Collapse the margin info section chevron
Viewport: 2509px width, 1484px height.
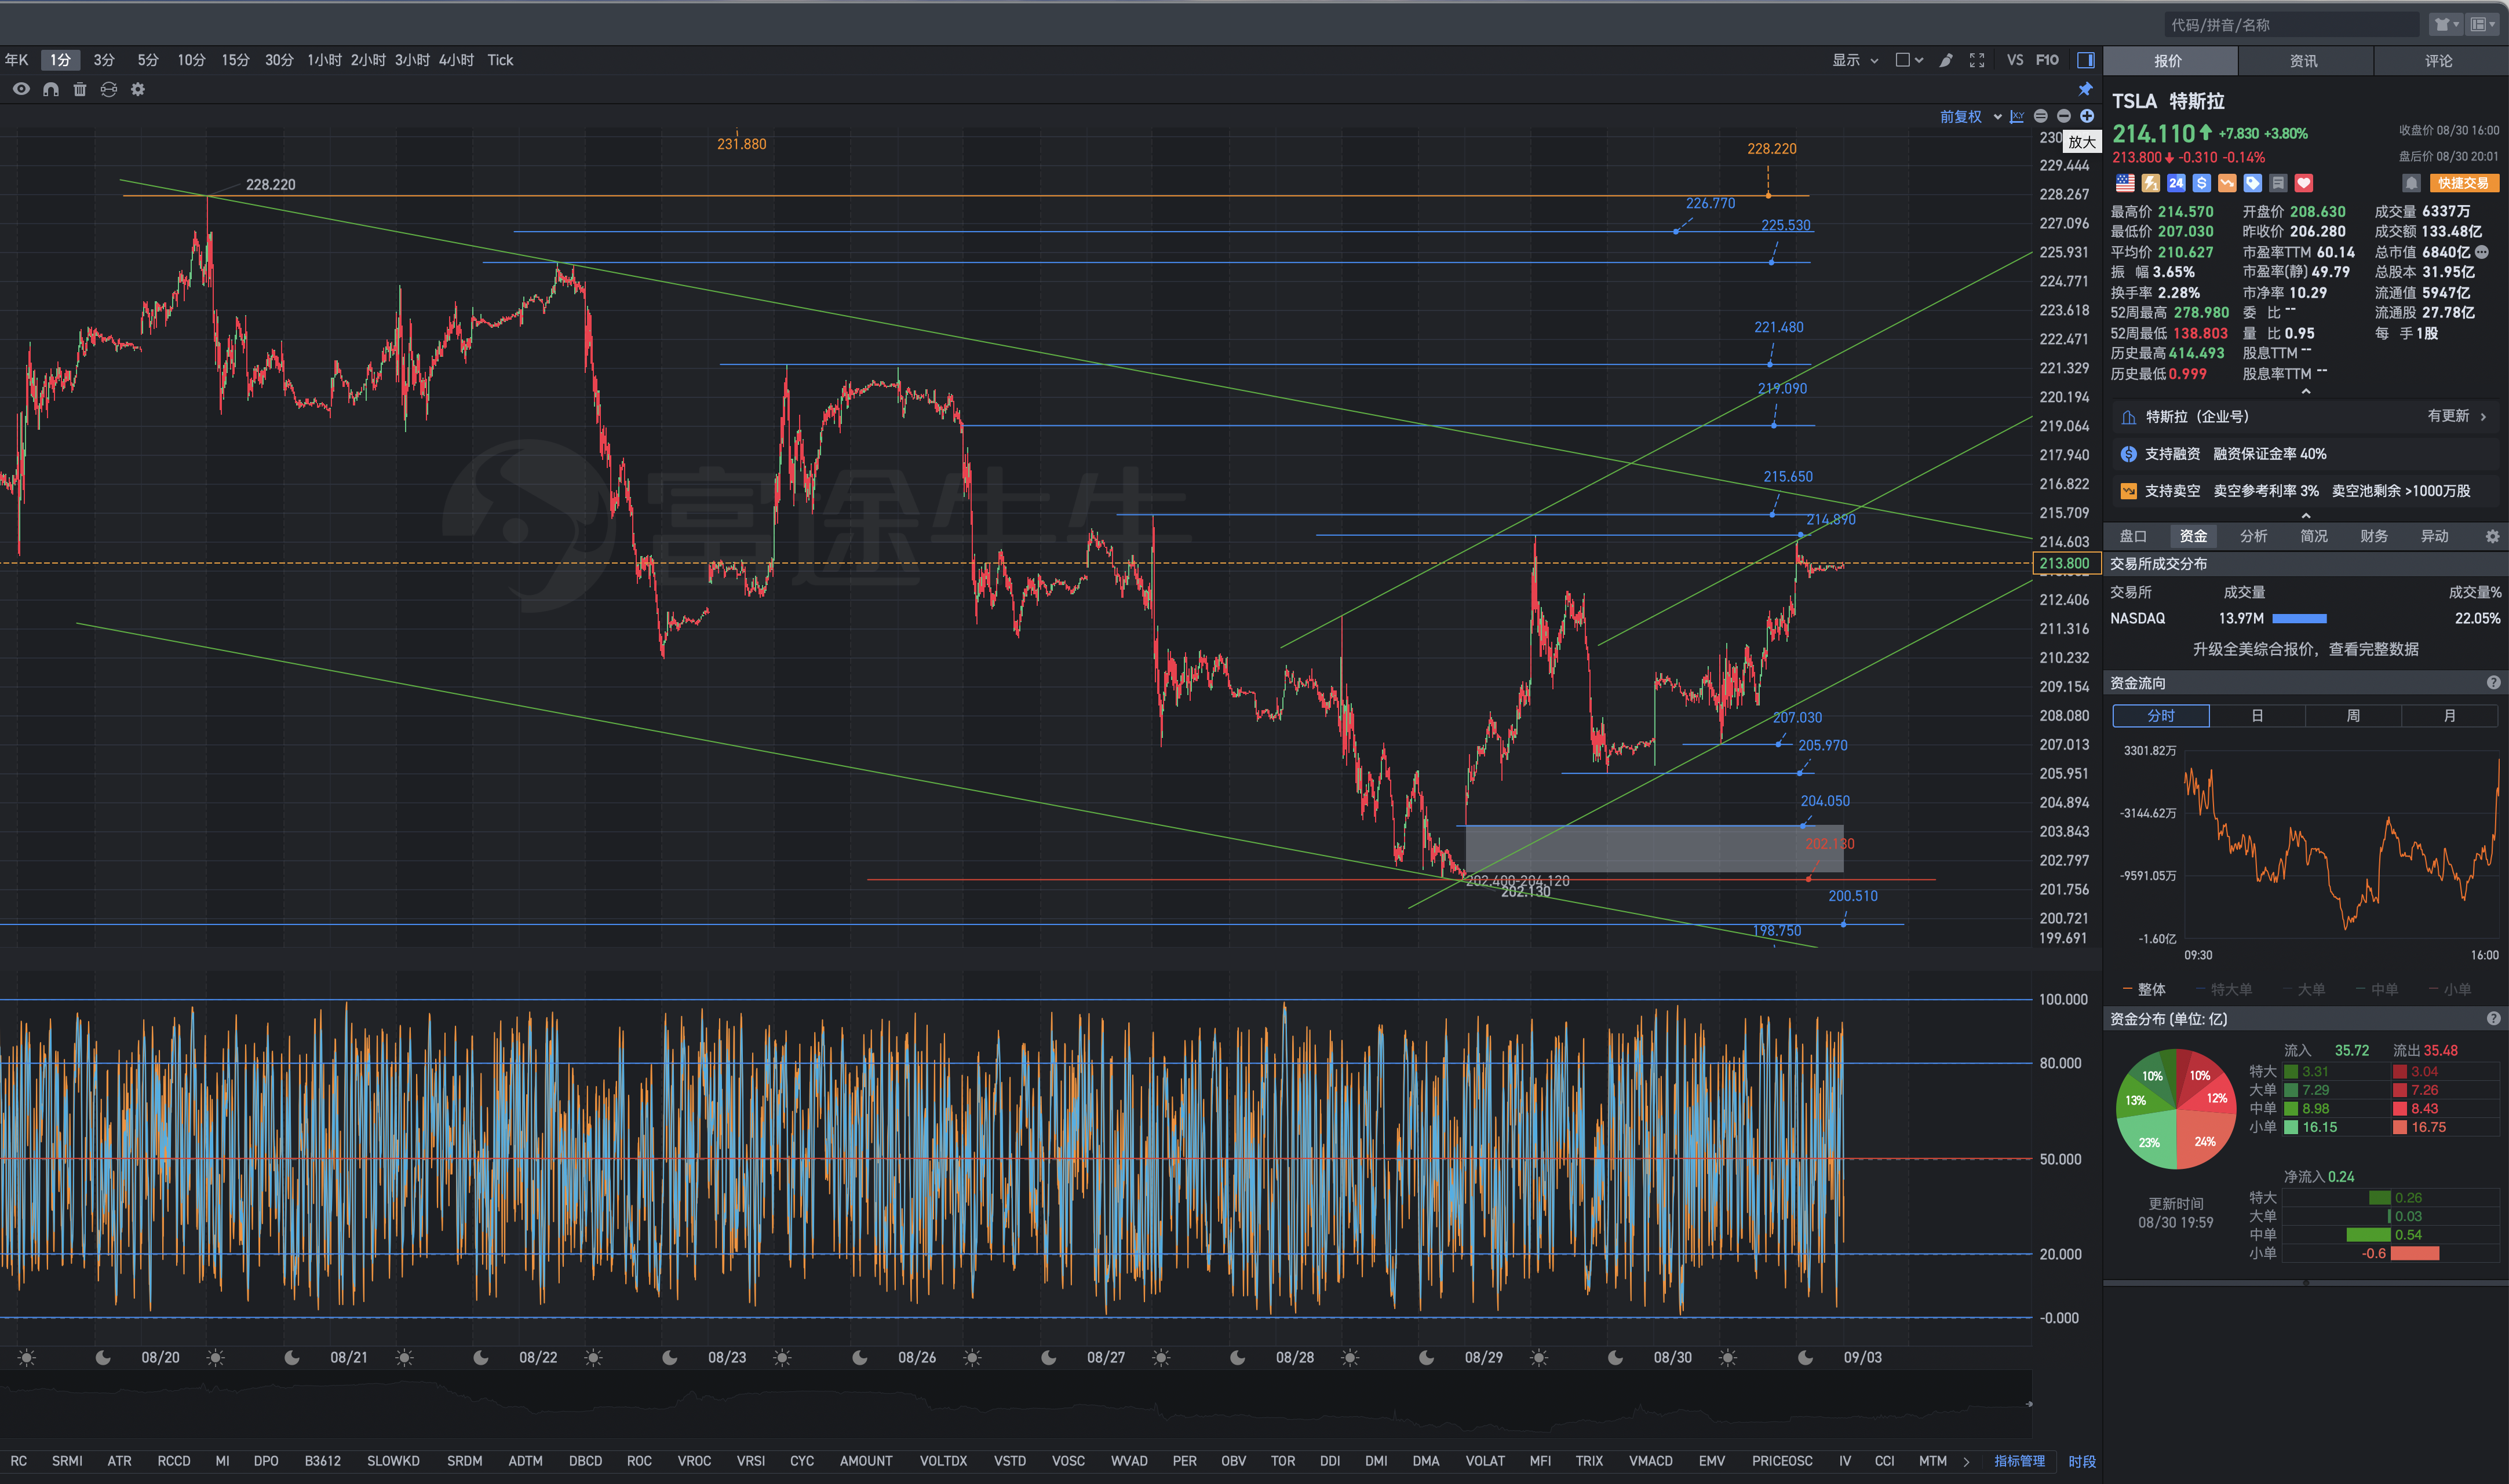[x=2306, y=516]
